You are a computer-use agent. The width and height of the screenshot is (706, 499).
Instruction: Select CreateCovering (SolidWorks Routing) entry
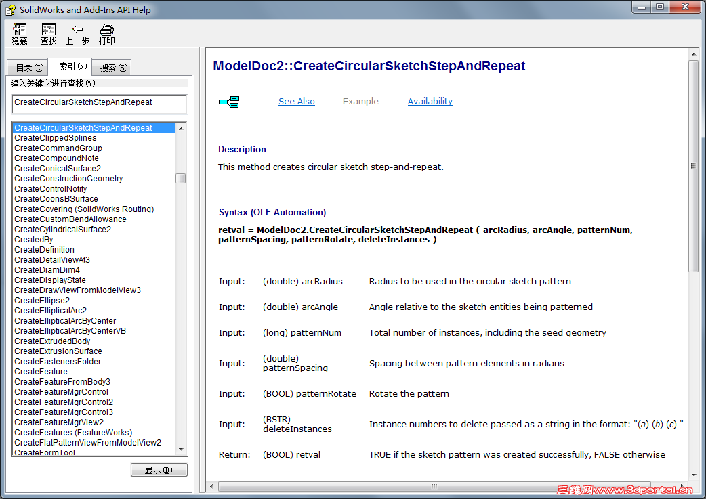84,209
